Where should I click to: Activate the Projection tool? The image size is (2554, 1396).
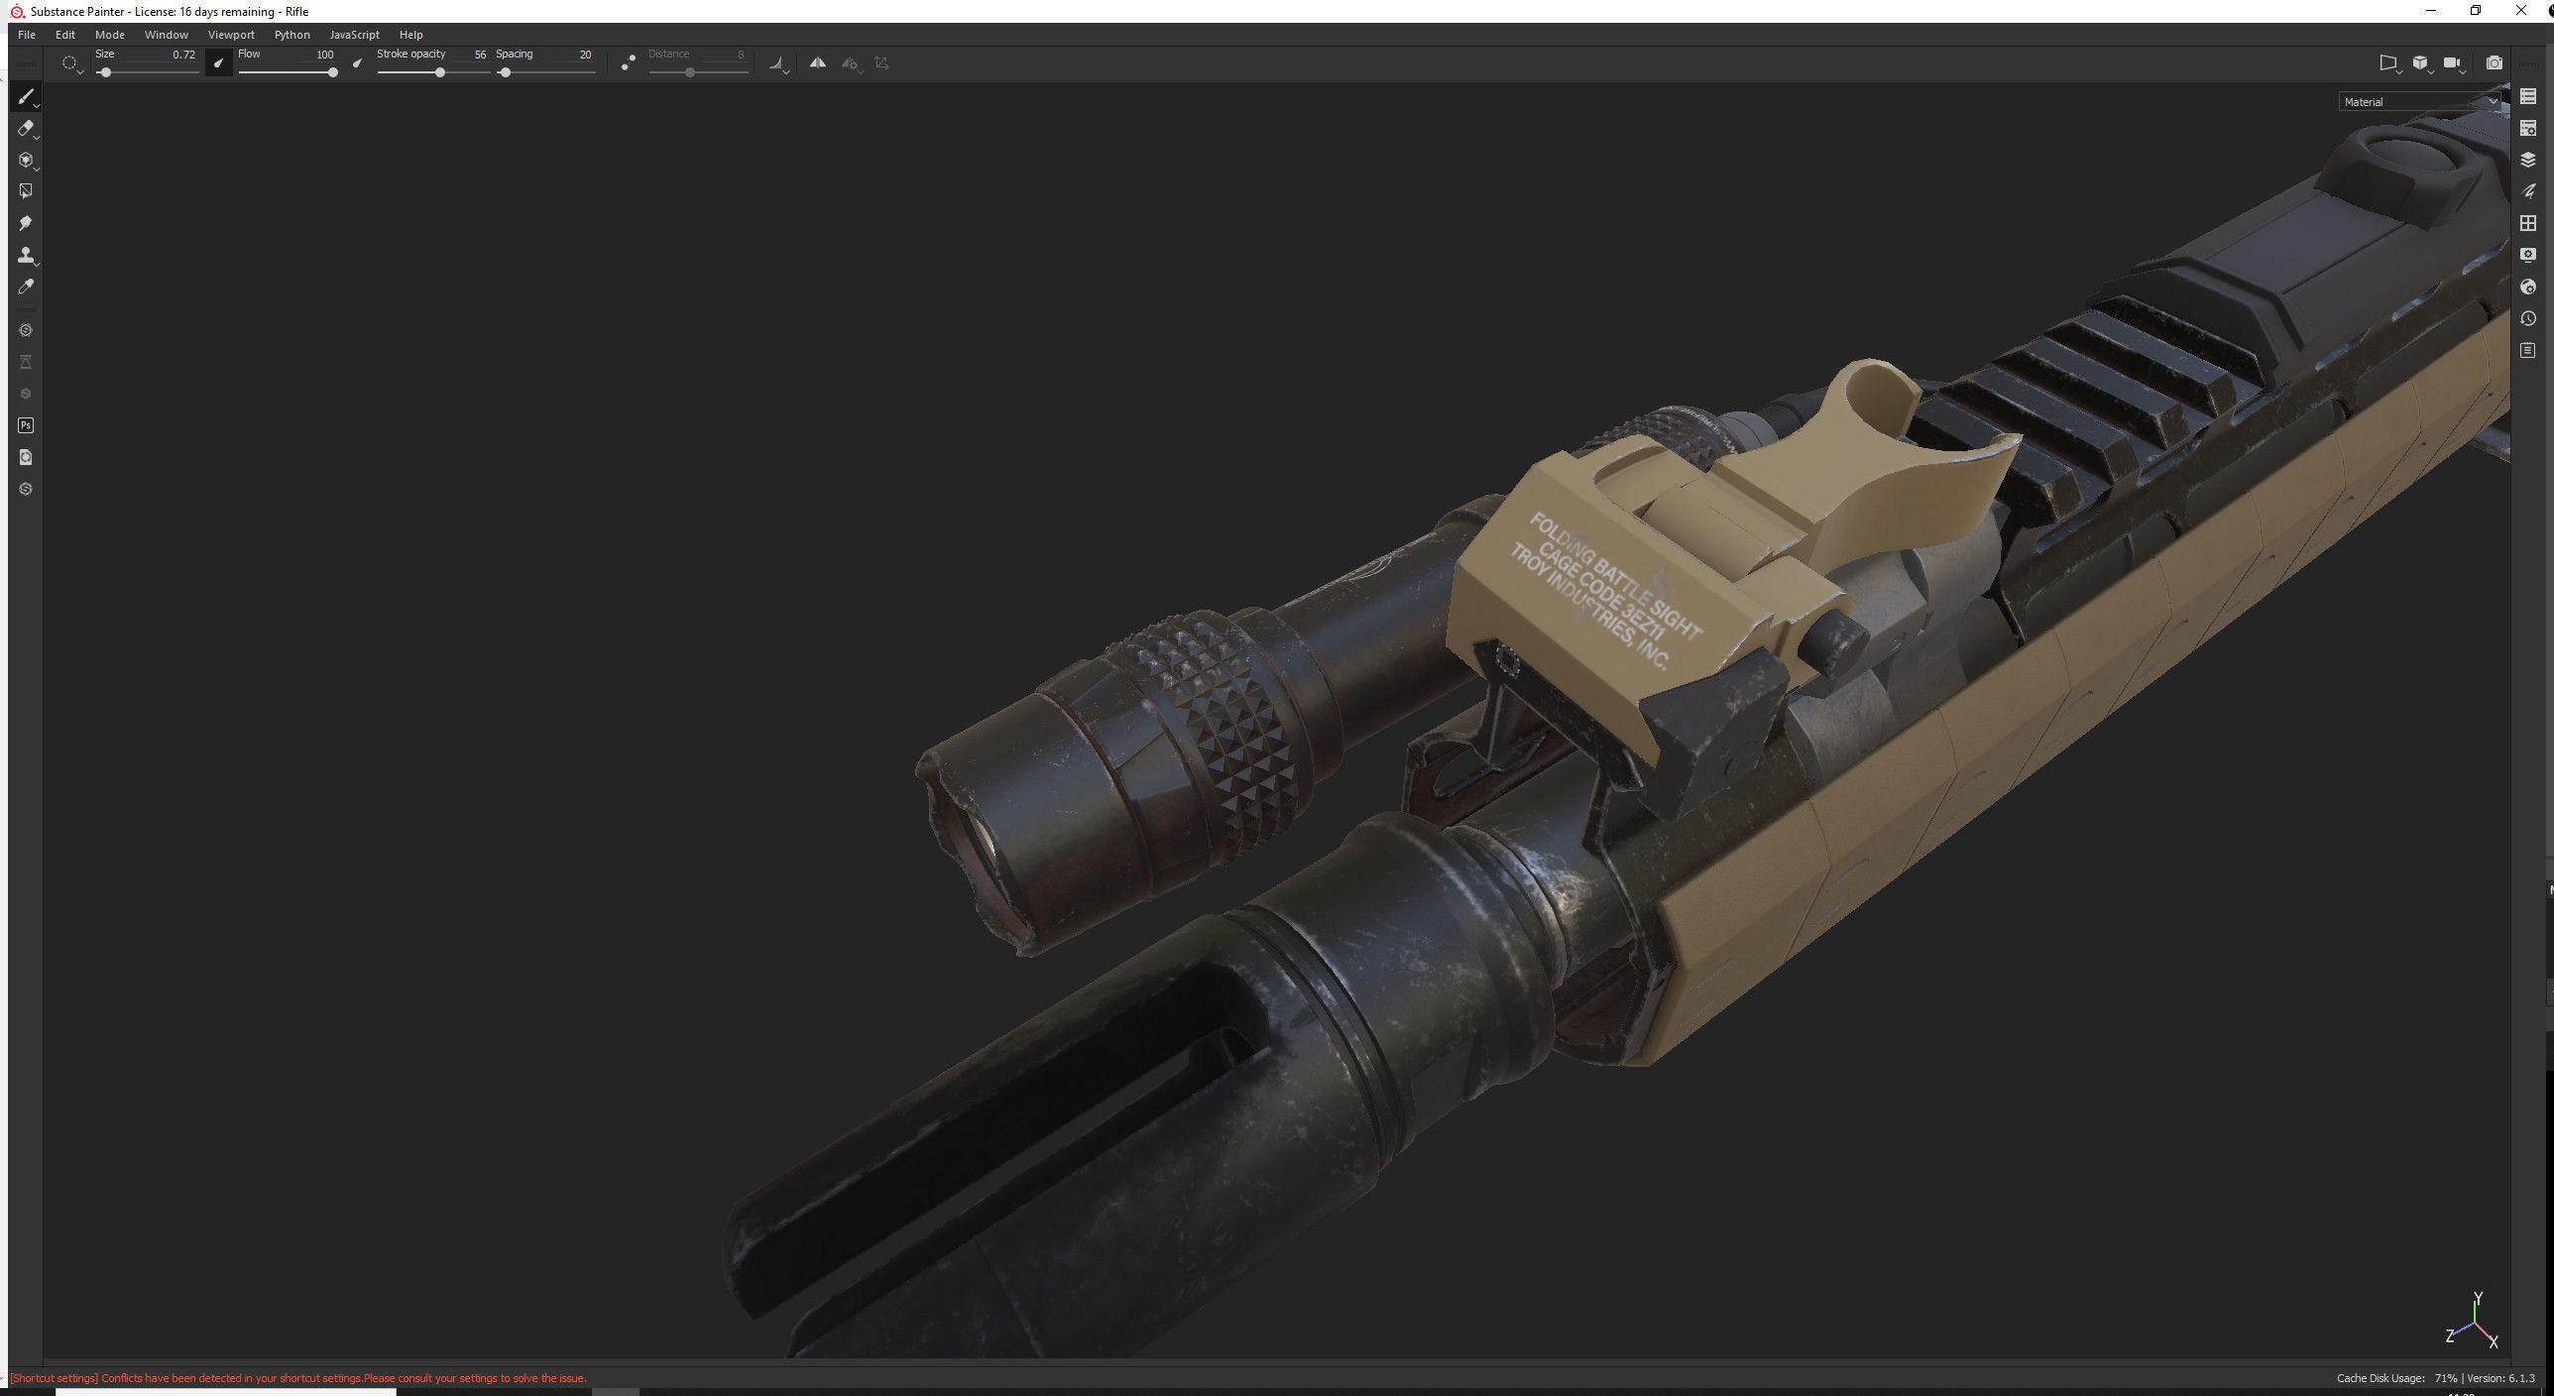(27, 160)
